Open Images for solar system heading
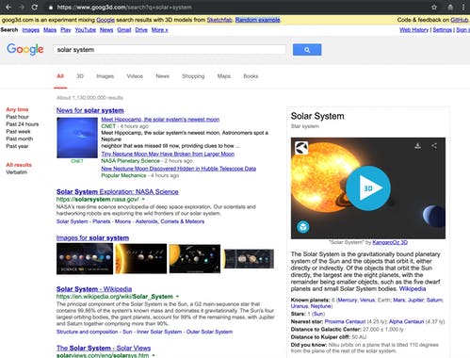Image resolution: width=470 pixels, height=358 pixels. click(x=92, y=237)
